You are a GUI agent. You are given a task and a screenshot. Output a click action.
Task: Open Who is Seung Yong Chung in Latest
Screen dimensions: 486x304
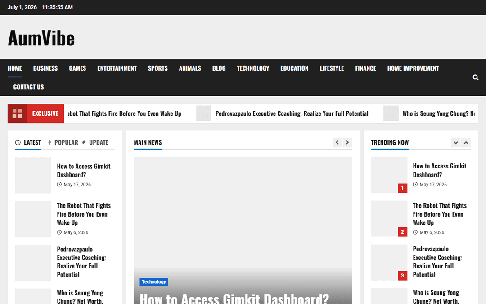click(x=80, y=297)
